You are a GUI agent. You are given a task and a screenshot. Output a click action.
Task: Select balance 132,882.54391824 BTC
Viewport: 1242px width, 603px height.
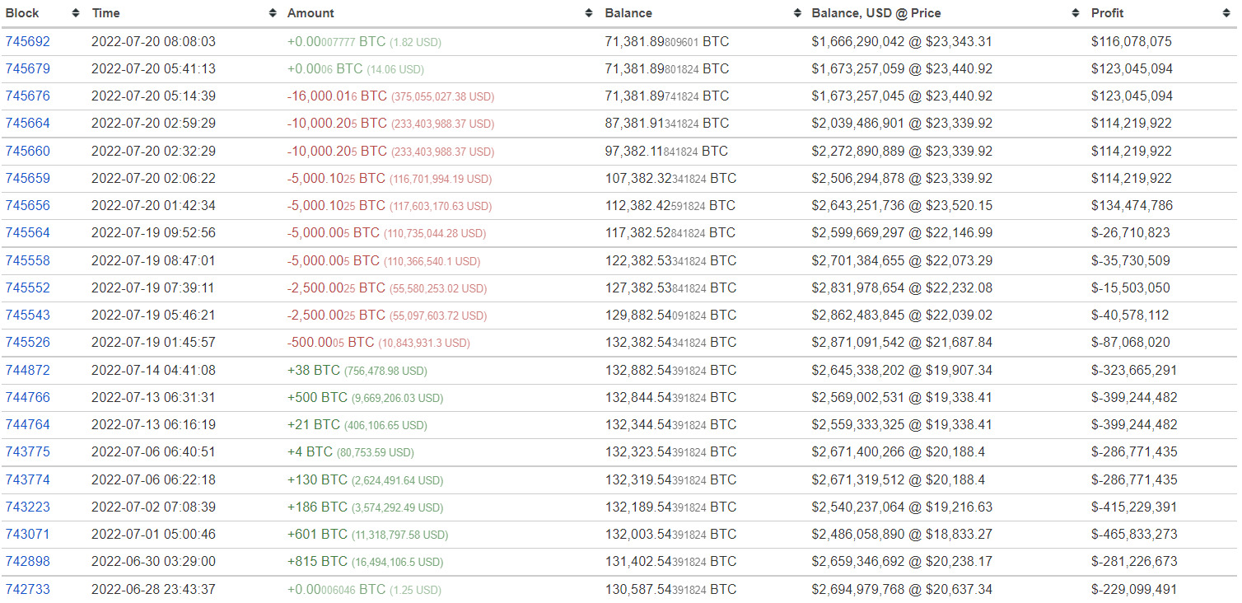[x=670, y=371]
